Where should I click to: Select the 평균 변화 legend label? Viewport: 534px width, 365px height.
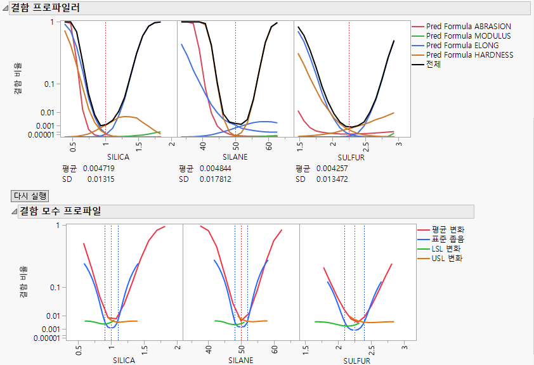click(x=448, y=229)
